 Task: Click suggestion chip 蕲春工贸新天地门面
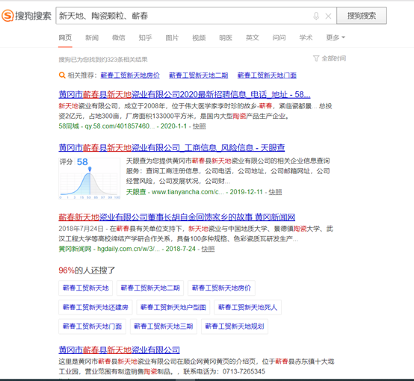[x=92, y=326]
